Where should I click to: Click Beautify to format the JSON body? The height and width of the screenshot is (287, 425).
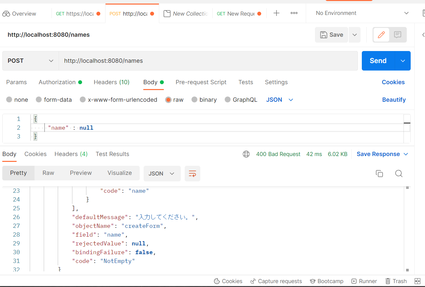(x=394, y=99)
